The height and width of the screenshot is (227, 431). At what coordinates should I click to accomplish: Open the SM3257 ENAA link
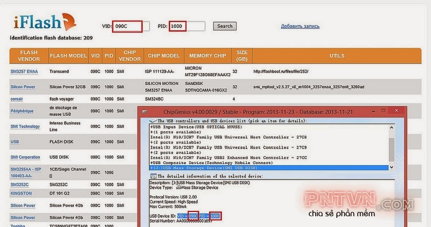coord(24,72)
